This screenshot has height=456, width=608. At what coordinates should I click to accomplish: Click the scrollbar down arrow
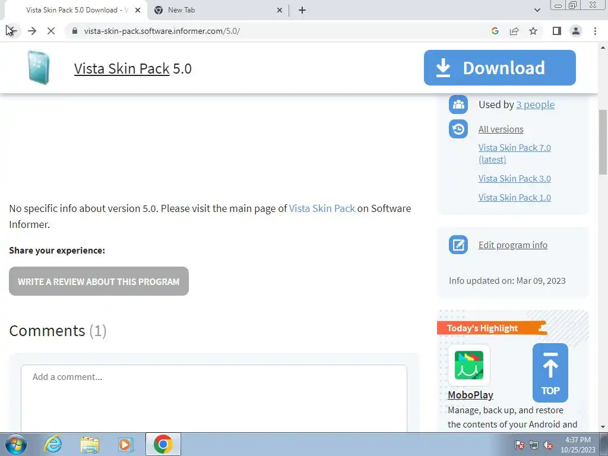[x=603, y=427]
